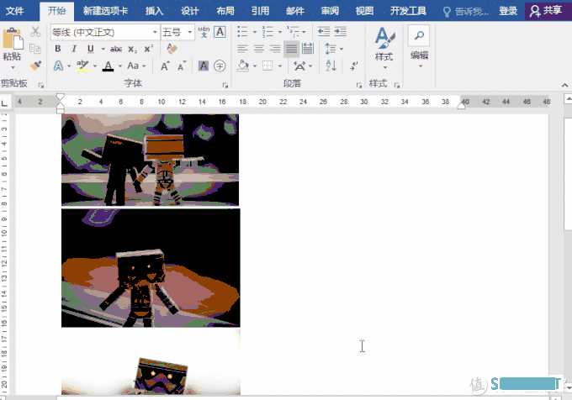572x400 pixels.
Task: Select the first robot image
Action: (x=150, y=160)
